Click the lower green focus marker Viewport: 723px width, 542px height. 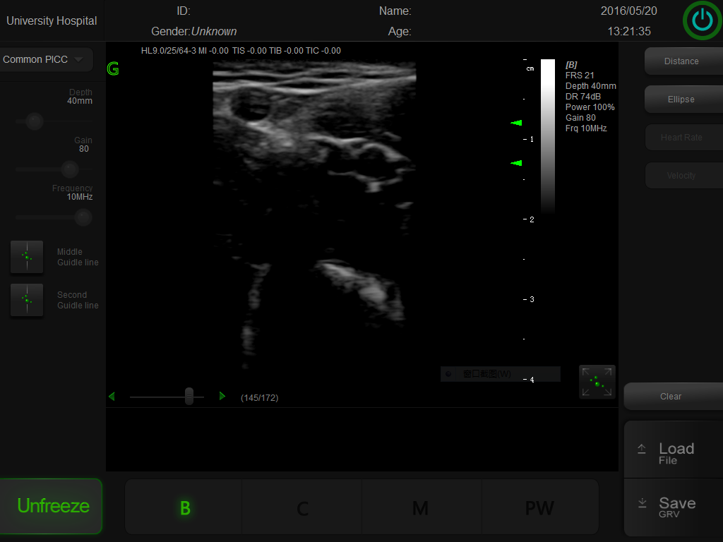[516, 163]
